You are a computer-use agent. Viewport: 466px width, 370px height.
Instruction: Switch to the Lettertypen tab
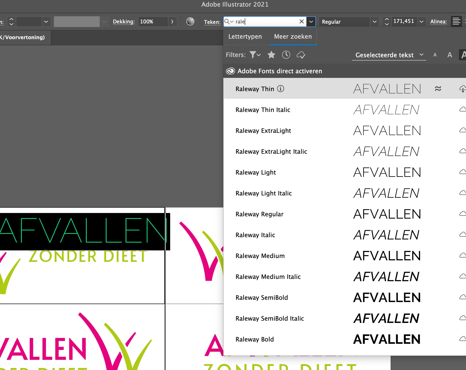coord(245,36)
